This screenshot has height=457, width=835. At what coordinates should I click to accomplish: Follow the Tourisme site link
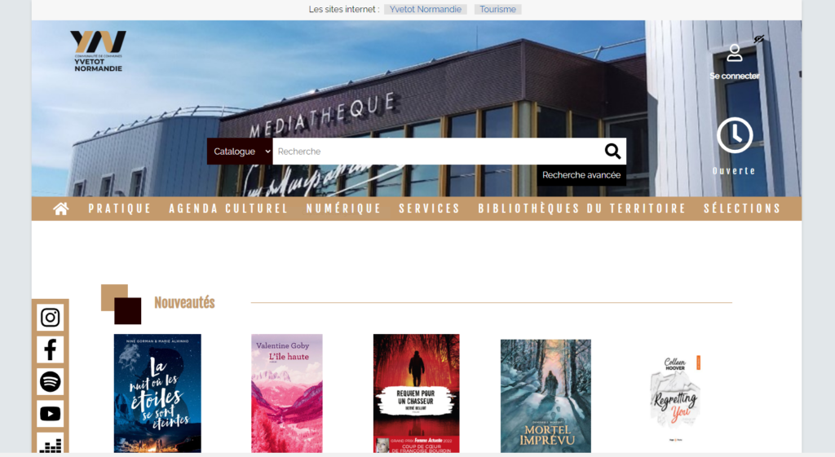[x=497, y=9]
